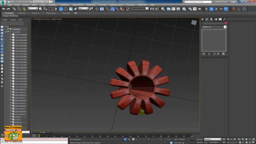Activate the Select and Rotate tool

(x=66, y=9)
